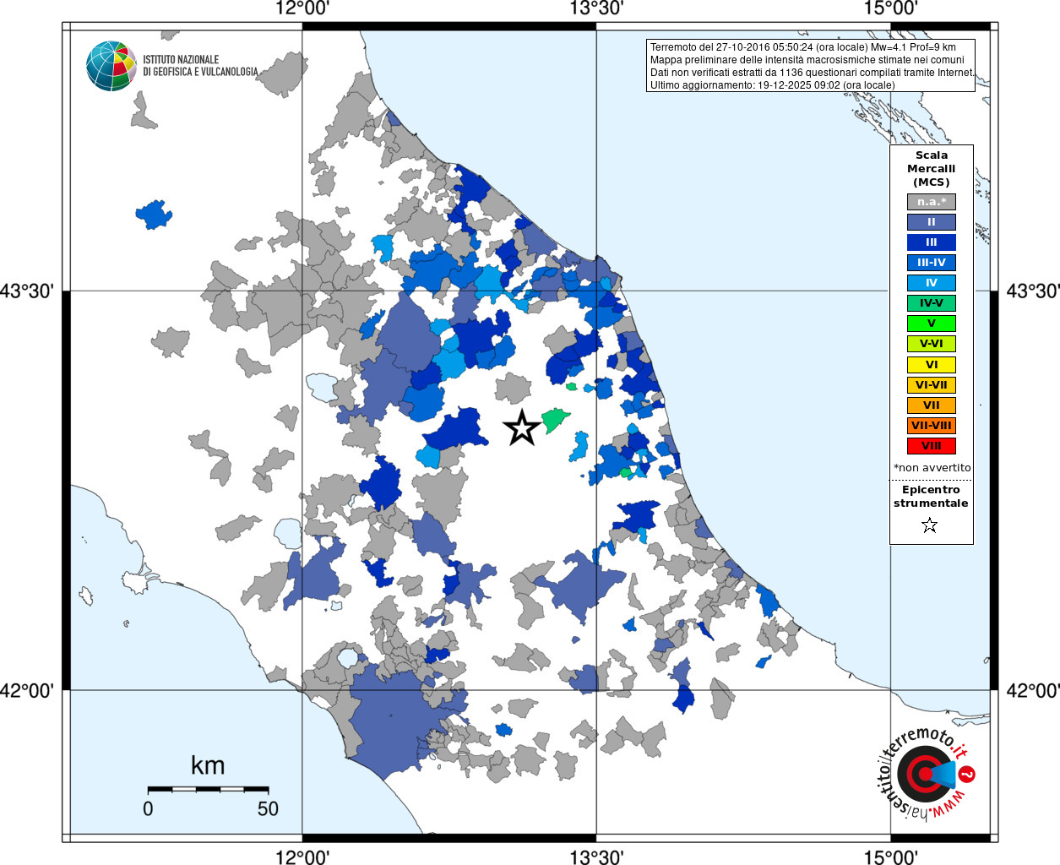Click the INGV globe logo

pyautogui.click(x=111, y=66)
